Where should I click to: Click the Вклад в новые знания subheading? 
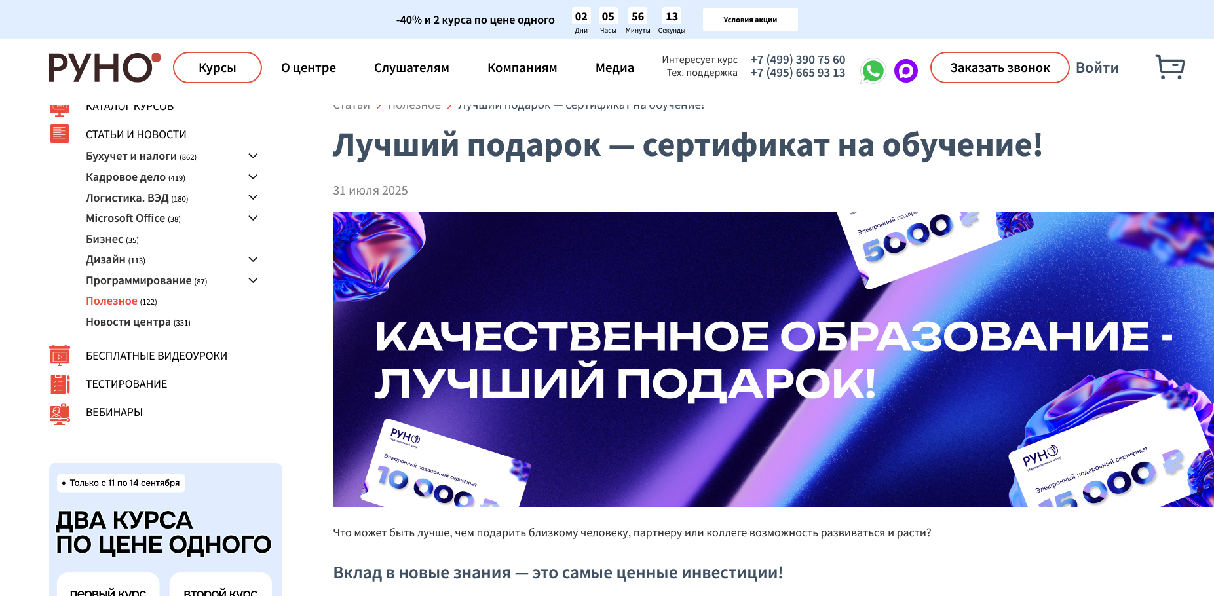[558, 573]
